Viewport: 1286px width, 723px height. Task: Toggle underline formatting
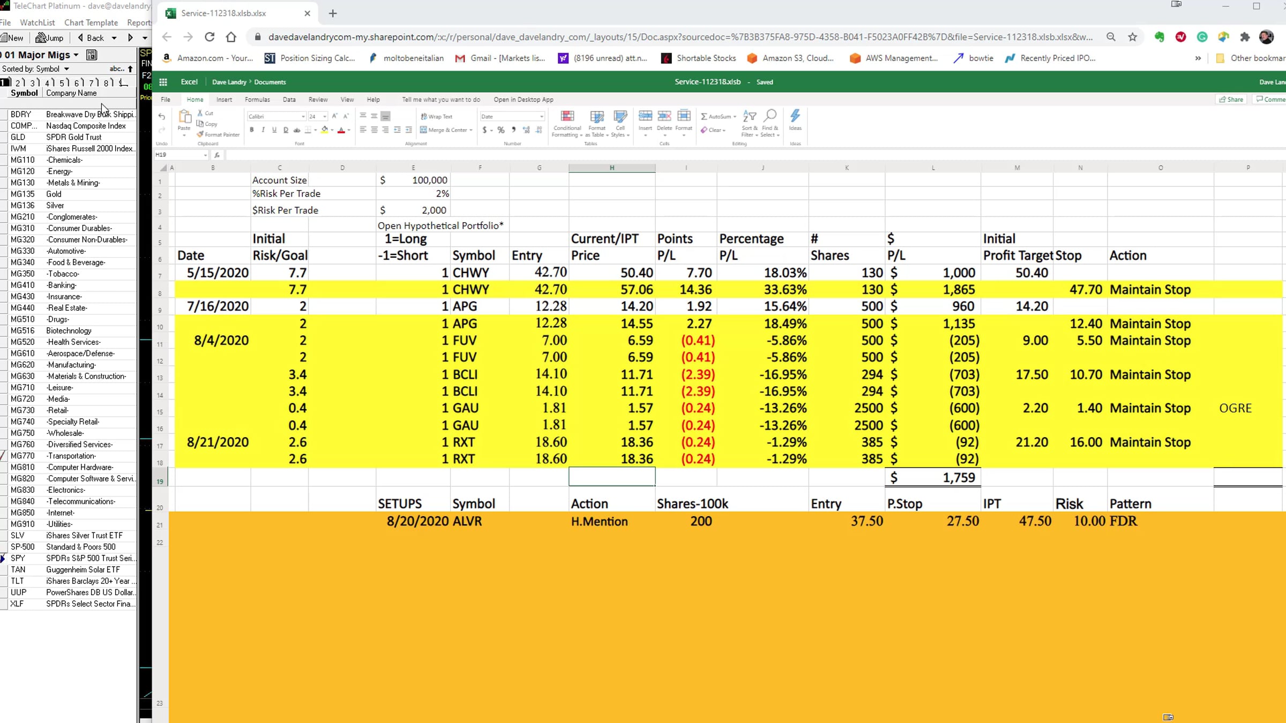[274, 130]
